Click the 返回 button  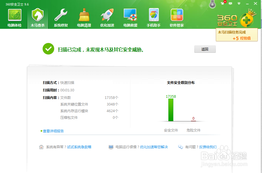pyautogui.click(x=205, y=49)
